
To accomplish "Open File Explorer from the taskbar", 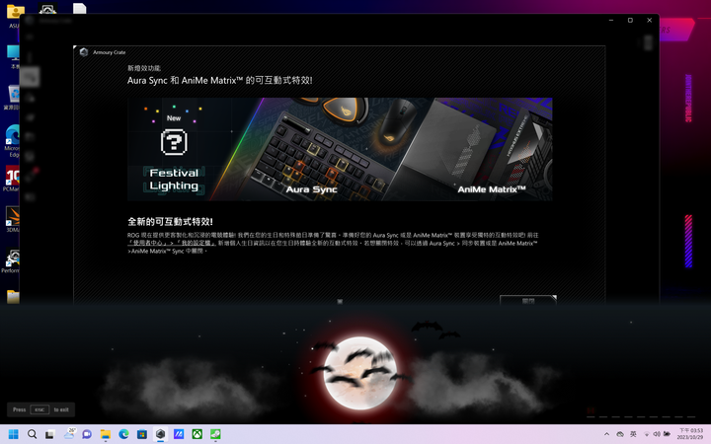I will click(x=106, y=434).
